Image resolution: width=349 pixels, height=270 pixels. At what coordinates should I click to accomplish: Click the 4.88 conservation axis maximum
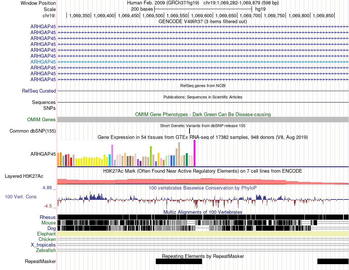pos(47,188)
